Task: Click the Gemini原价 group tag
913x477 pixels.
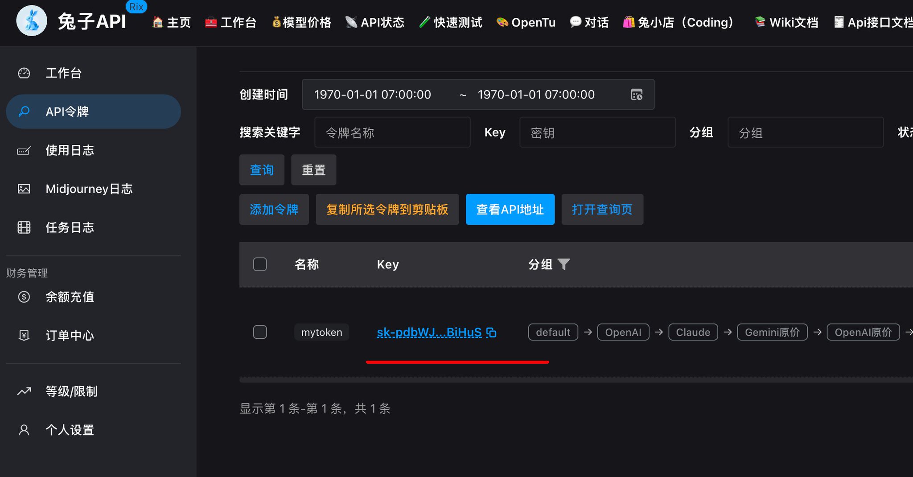Action: pos(773,332)
